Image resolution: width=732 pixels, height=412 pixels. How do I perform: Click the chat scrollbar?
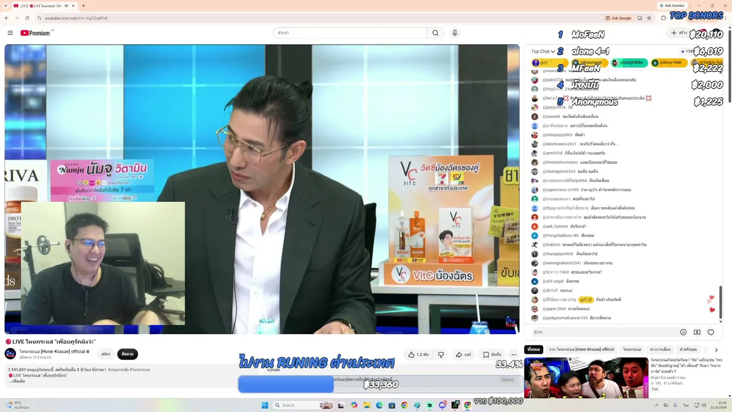click(x=720, y=303)
